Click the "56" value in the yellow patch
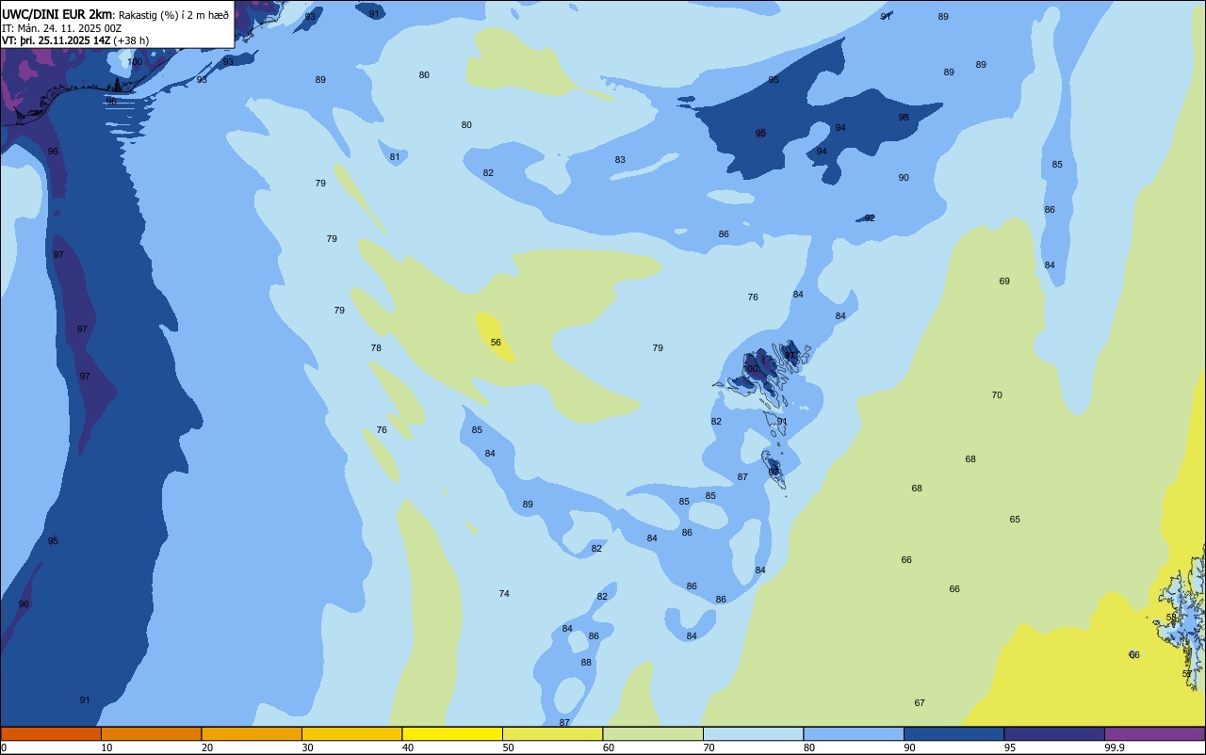 click(x=496, y=343)
